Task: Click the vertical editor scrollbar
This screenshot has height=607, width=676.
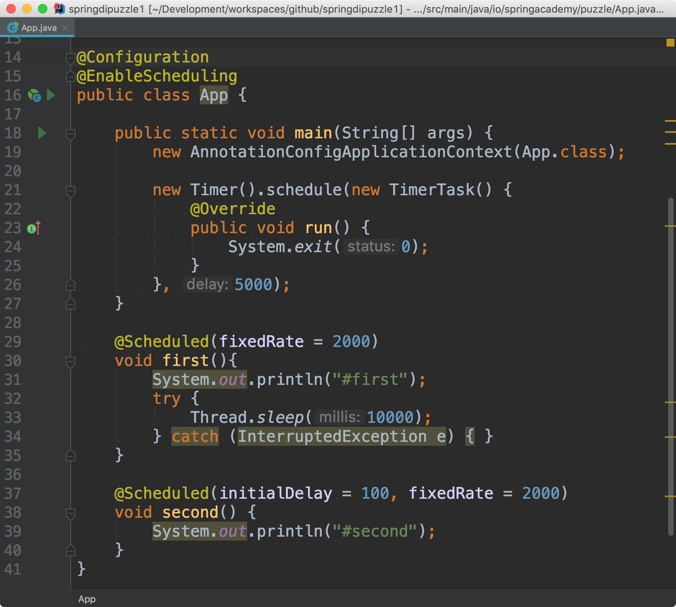Action: (x=670, y=366)
